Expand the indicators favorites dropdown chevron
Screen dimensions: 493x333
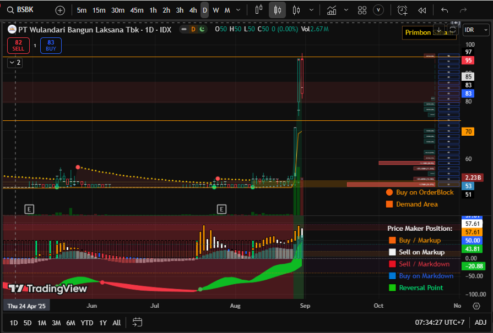point(346,10)
